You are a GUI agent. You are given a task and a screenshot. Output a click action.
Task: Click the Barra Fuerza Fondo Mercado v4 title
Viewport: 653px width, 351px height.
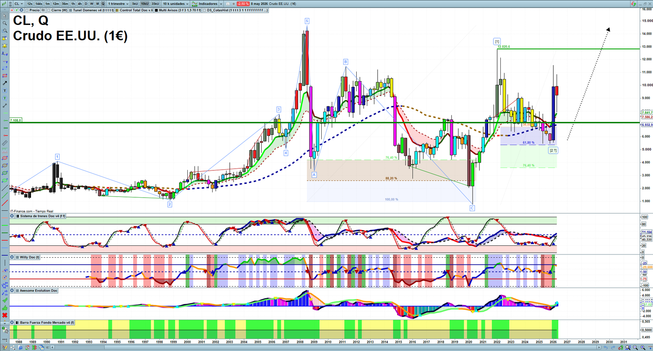(x=47, y=322)
